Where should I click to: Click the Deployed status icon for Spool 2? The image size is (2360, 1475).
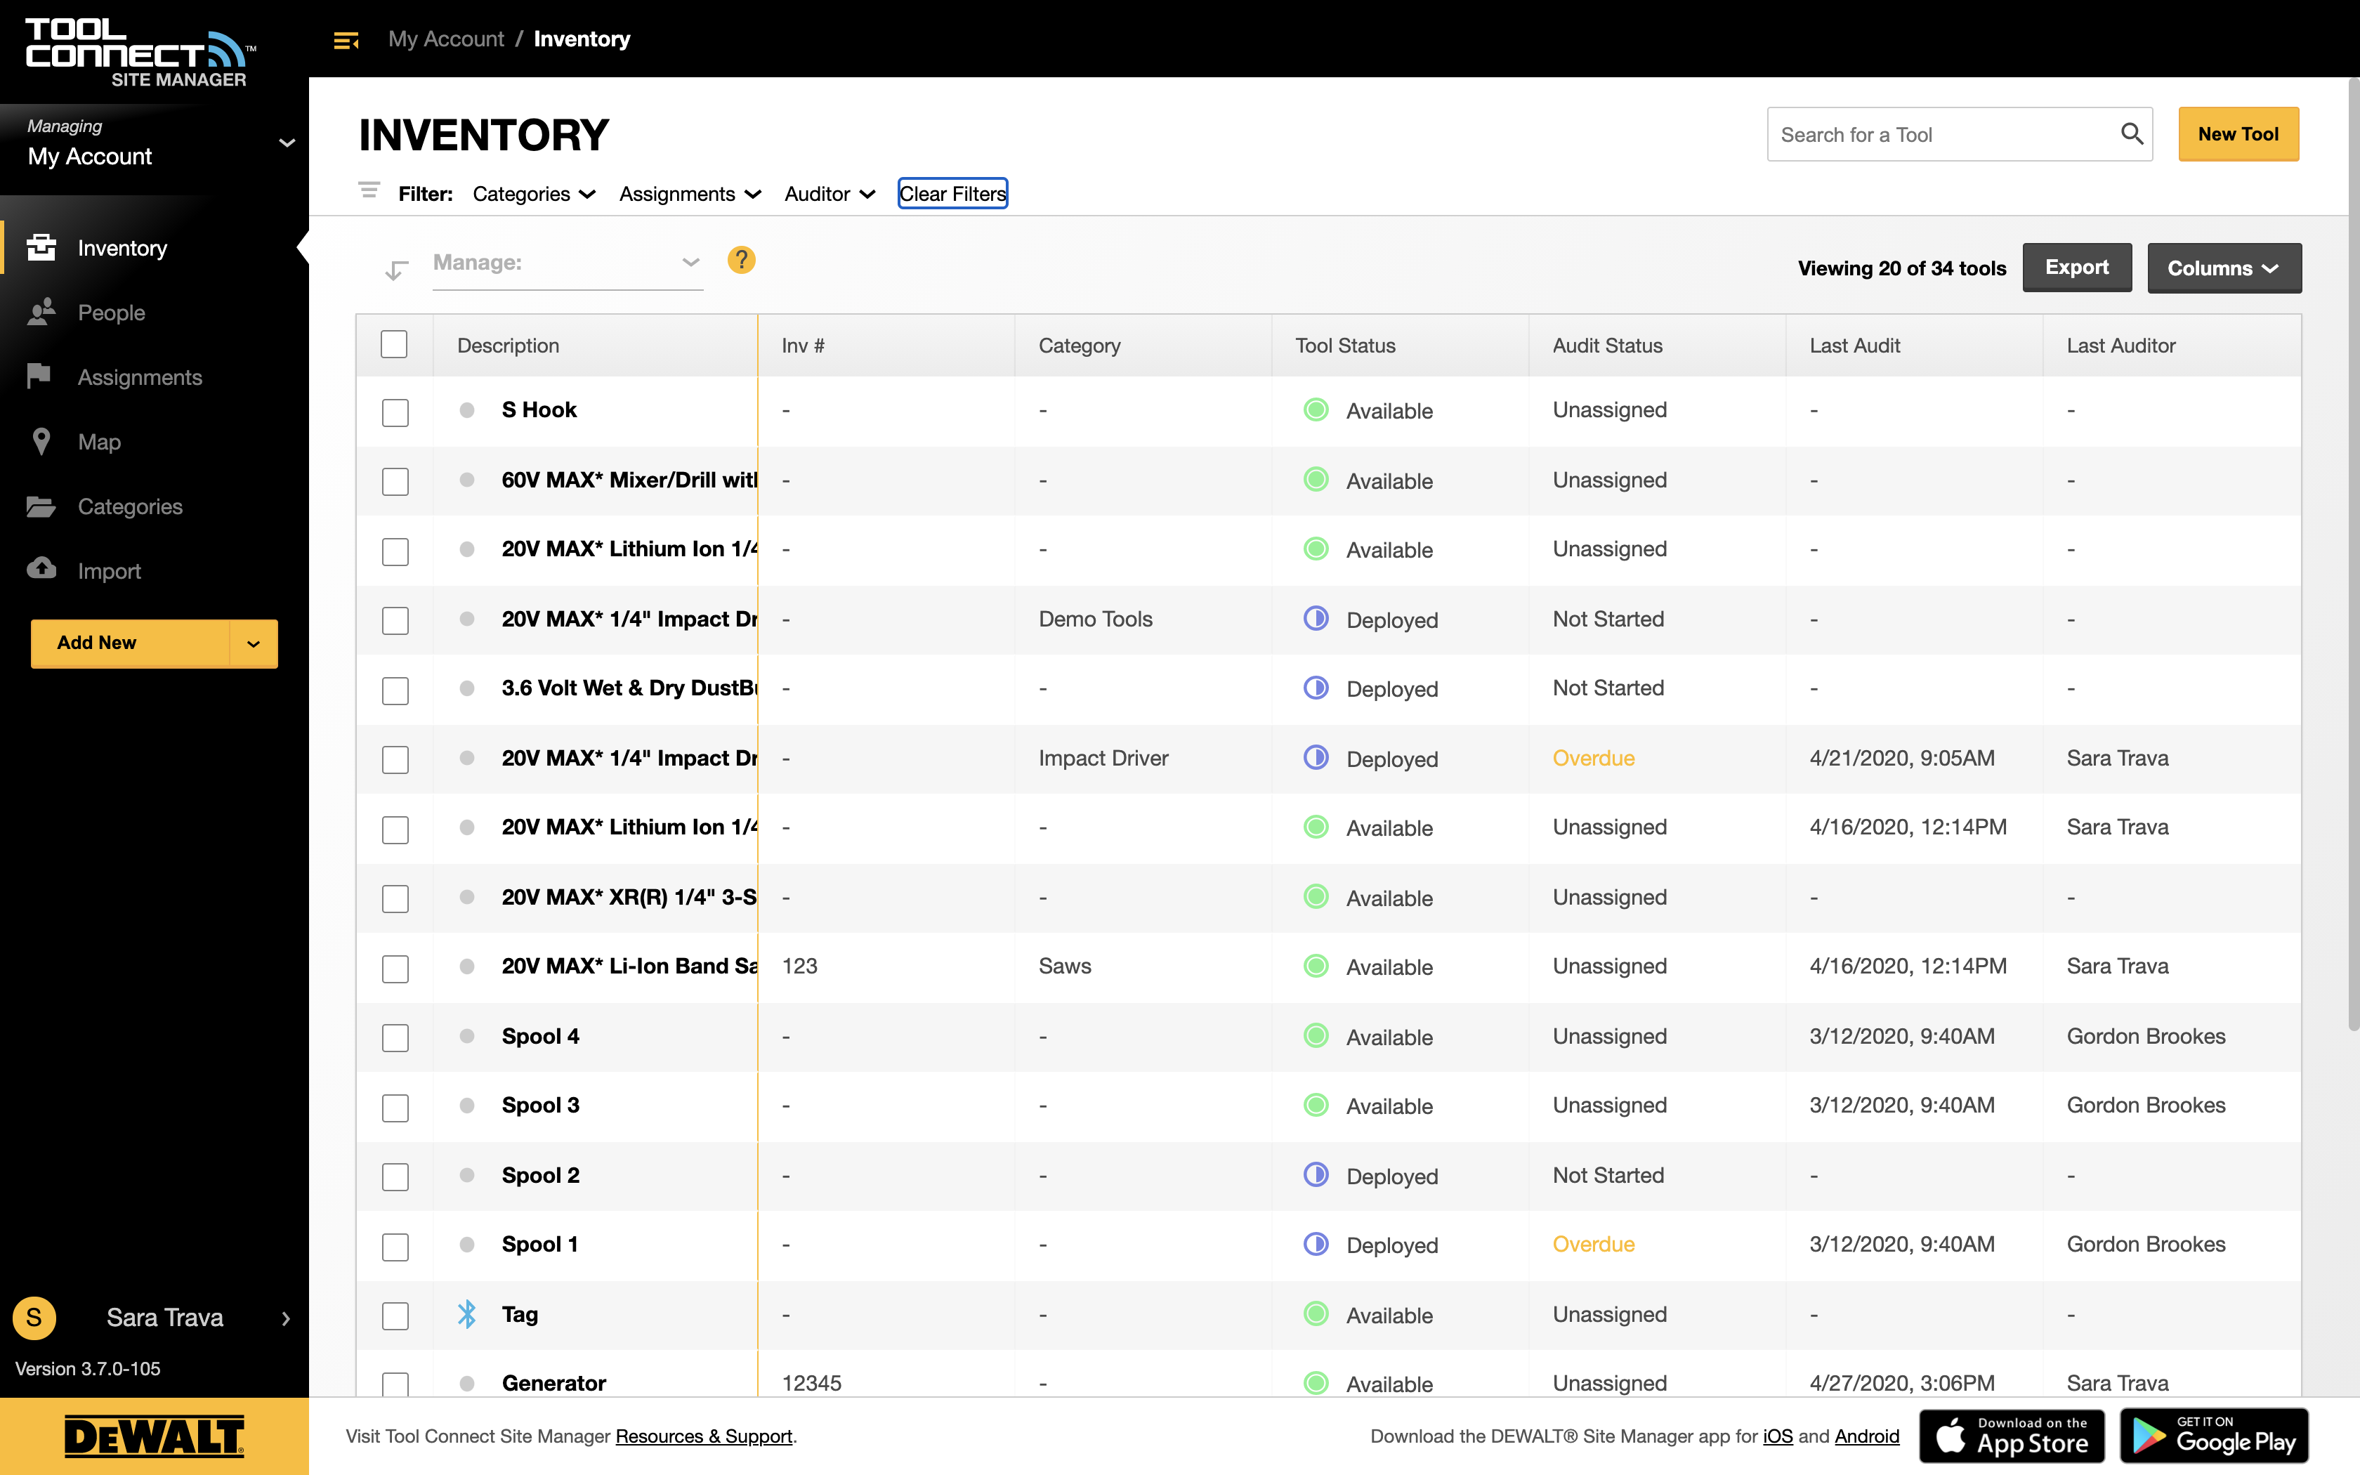[x=1316, y=1174]
